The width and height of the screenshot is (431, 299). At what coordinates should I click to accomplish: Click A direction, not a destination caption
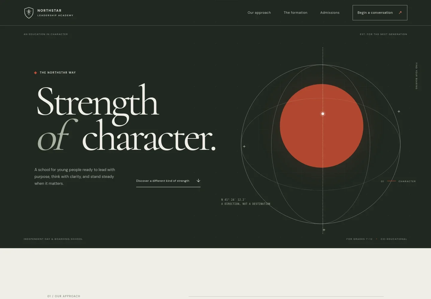tap(246, 204)
